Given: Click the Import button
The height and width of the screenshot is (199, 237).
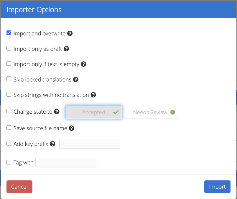Looking at the screenshot, I should click(x=217, y=187).
